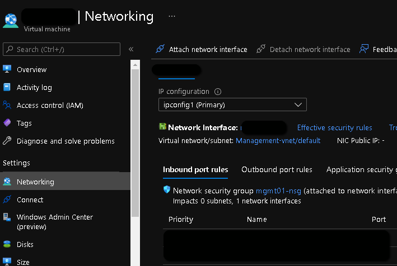Select Networking under Settings
The image size is (397, 266).
66,181
